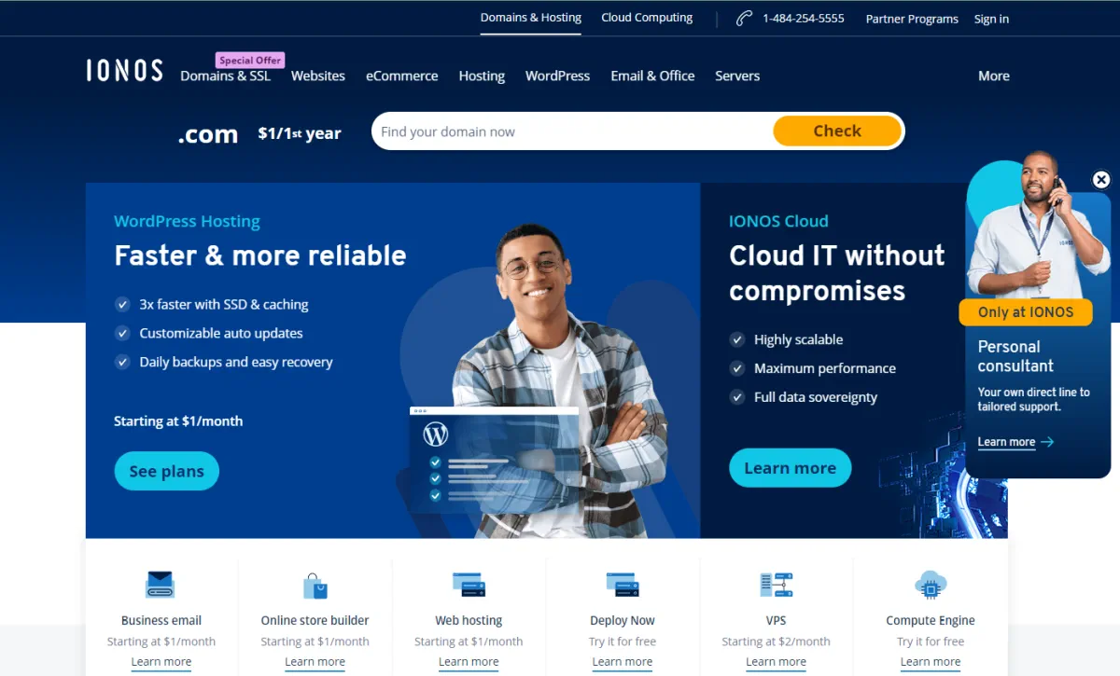Click VPS title text
The width and height of the screenshot is (1120, 676).
(777, 620)
